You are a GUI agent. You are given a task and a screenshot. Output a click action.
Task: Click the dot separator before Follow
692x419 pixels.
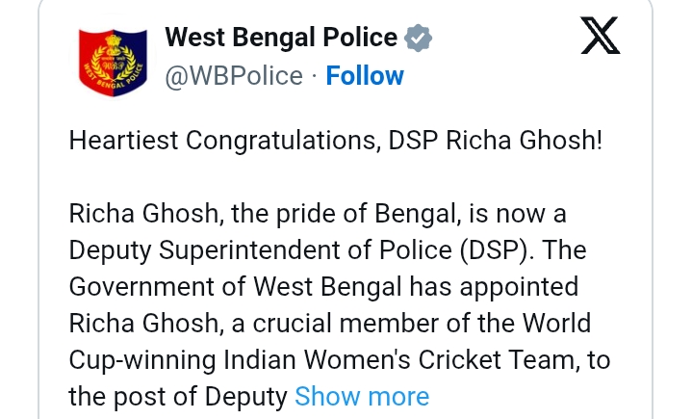[315, 75]
